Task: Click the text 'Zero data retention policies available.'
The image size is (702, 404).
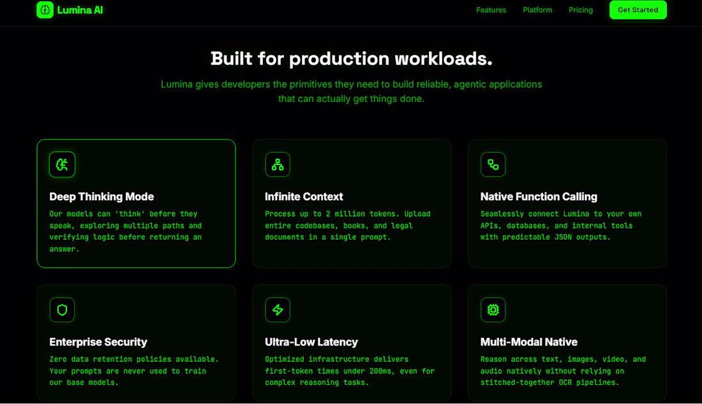Action: [x=134, y=371]
